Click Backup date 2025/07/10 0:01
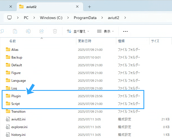172x140 pixels. click(x=89, y=57)
